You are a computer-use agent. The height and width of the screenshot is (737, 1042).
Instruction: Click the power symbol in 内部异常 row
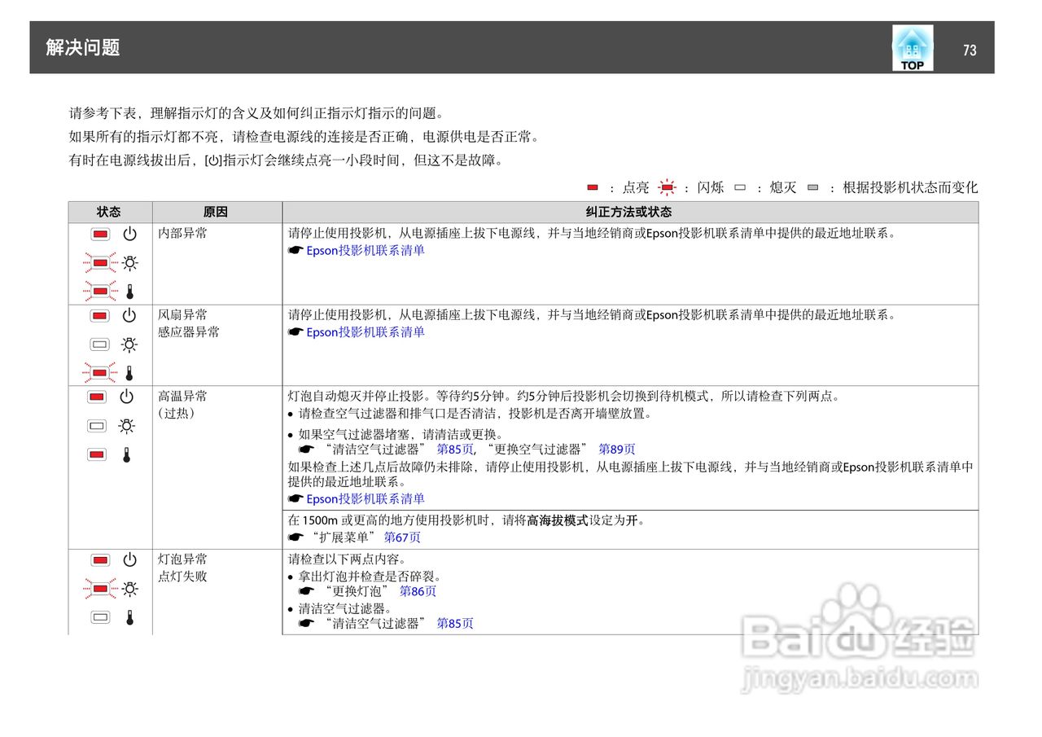(129, 235)
